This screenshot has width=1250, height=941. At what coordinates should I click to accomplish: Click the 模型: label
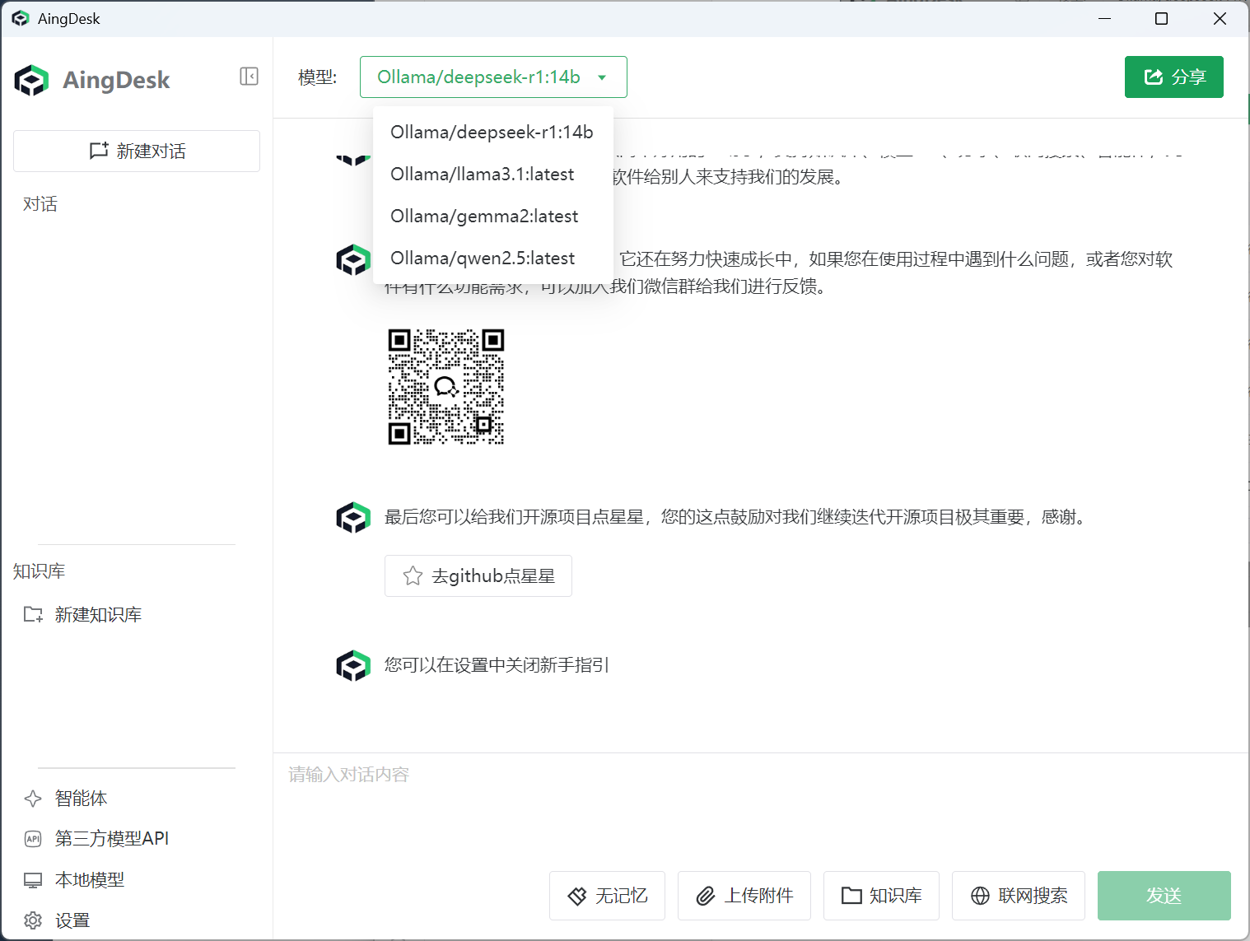[x=318, y=77]
